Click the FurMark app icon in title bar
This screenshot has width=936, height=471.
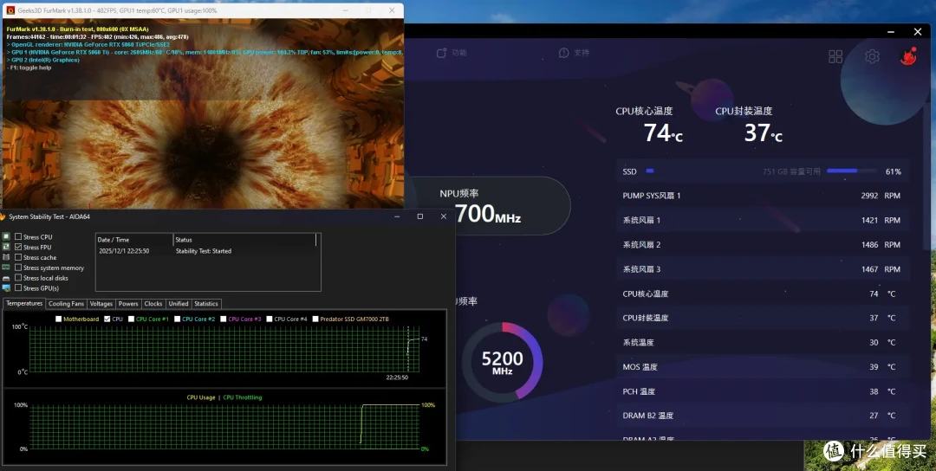pos(10,10)
